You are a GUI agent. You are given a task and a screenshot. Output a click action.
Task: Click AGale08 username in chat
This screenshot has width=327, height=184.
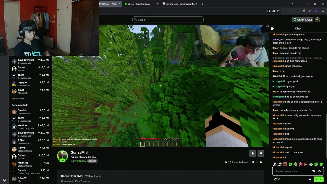(x=277, y=76)
